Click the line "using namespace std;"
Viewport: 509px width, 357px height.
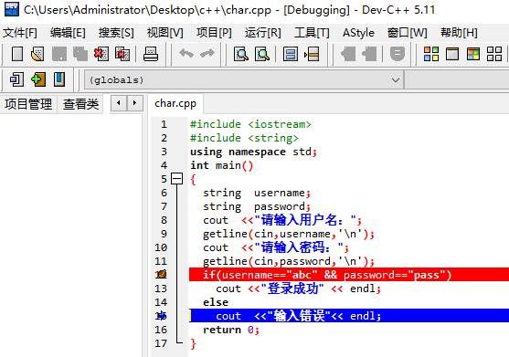[253, 152]
